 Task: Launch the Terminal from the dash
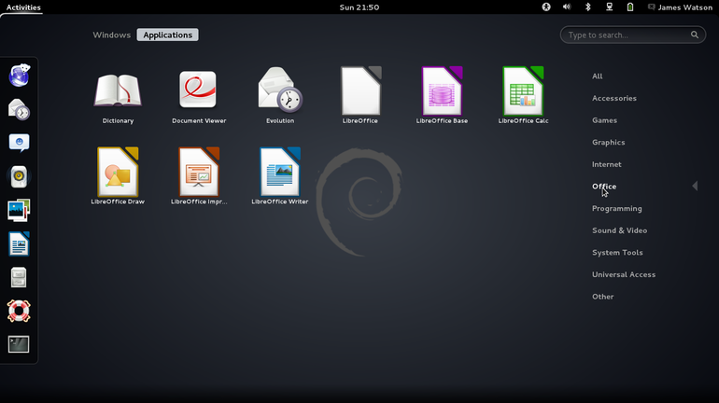click(19, 344)
